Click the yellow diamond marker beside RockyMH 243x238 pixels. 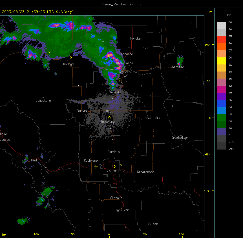click(70, 58)
